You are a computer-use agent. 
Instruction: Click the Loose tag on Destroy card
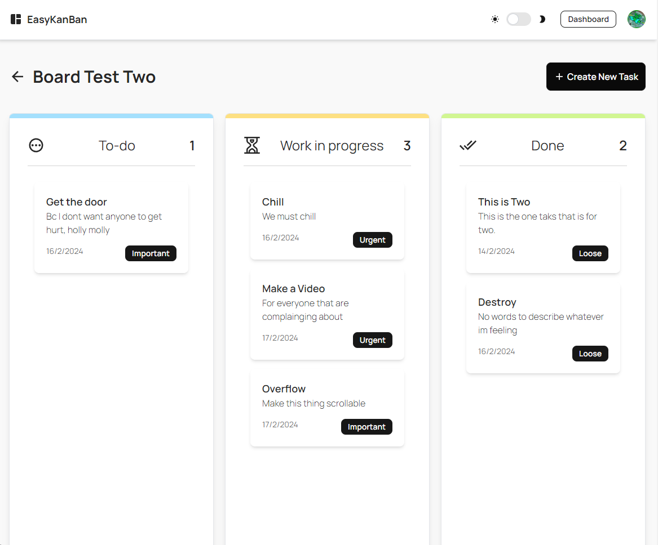[x=590, y=354]
